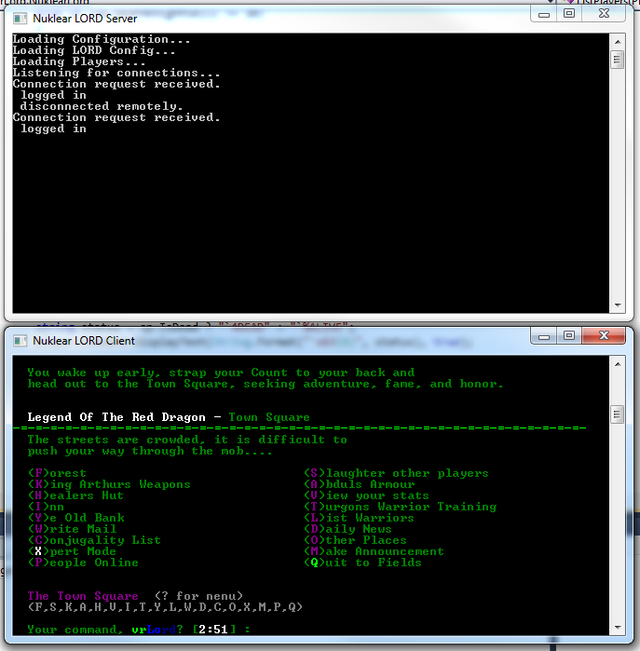Close the Nuklear LORD Server window
The width and height of the screenshot is (640, 651).
[x=605, y=14]
